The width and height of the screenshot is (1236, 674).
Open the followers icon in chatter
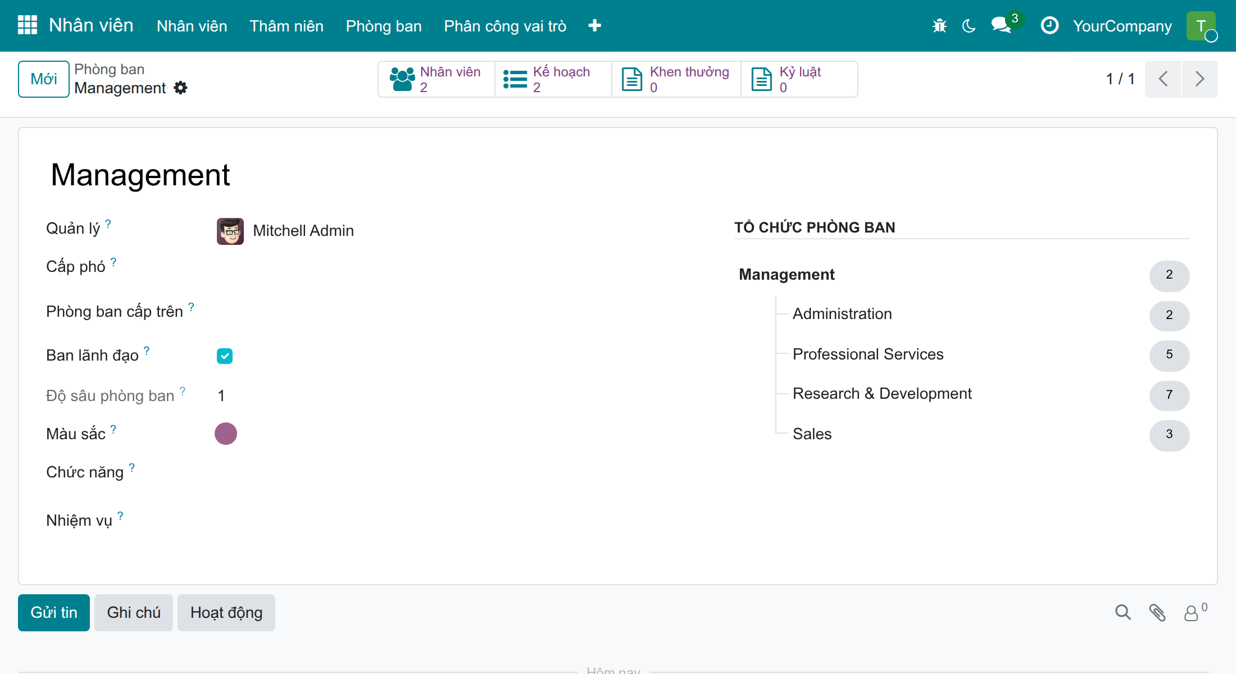[x=1196, y=612]
